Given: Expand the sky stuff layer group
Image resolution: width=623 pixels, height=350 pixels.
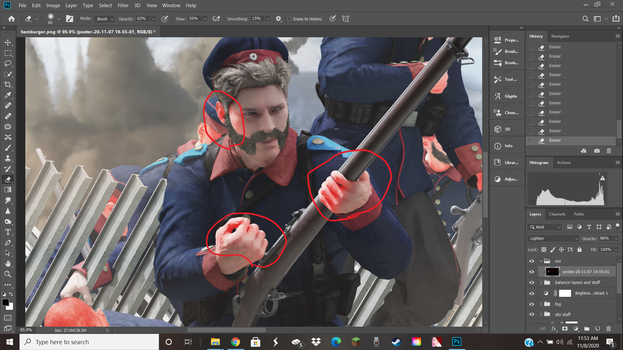Looking at the screenshot, I should 541,314.
